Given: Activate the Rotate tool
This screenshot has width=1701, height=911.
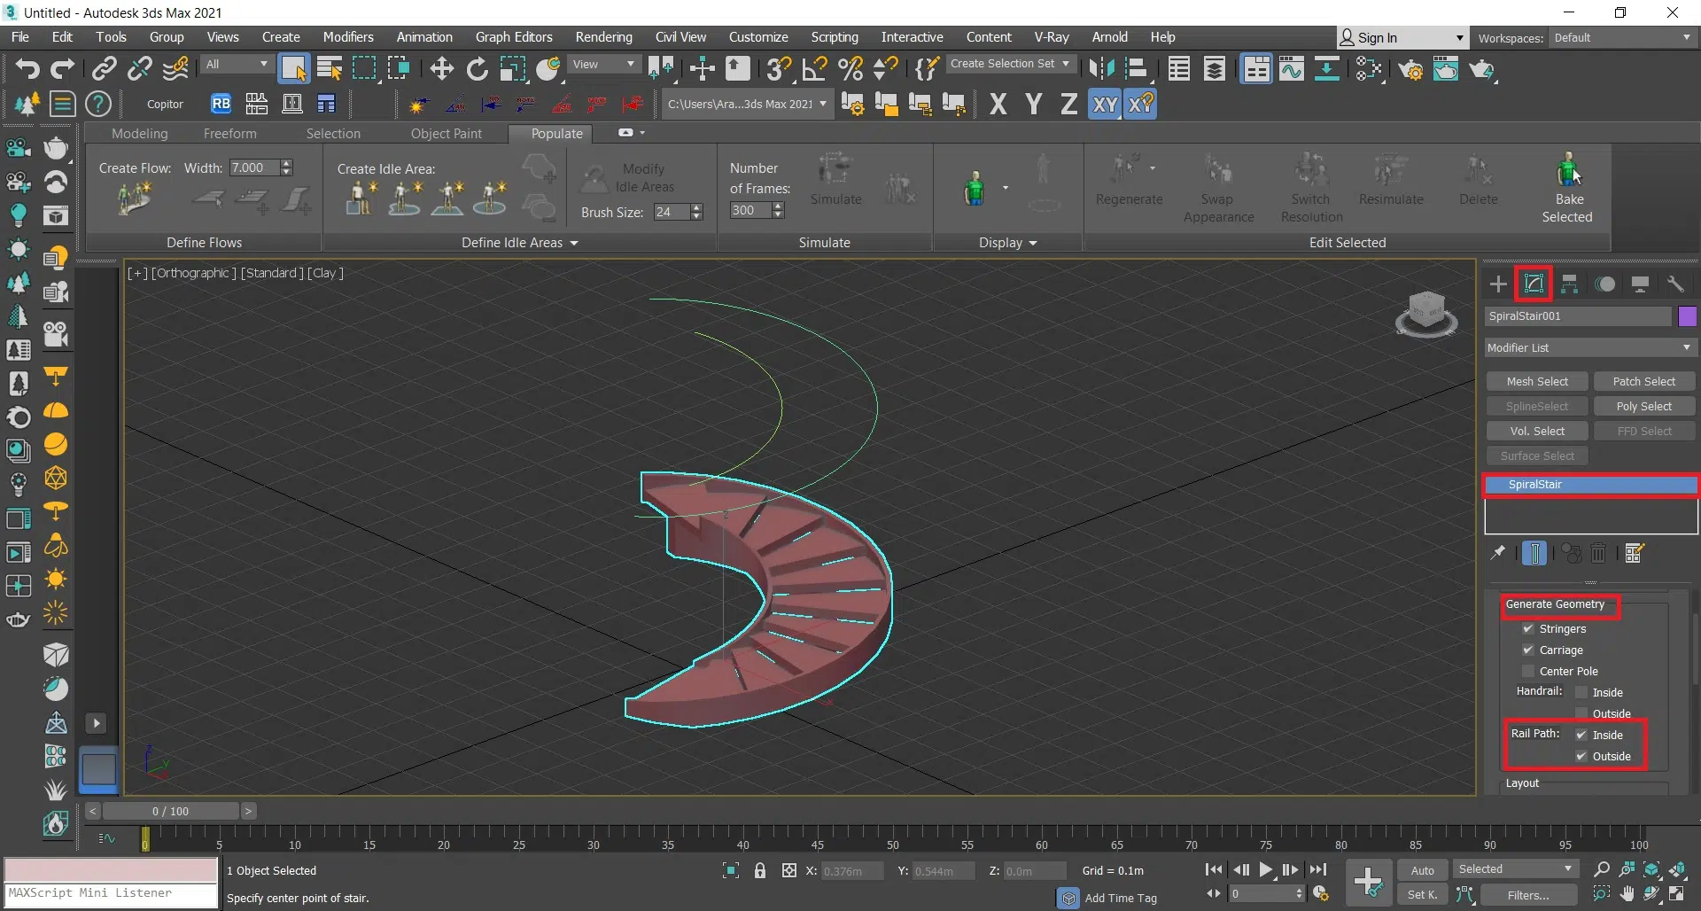Looking at the screenshot, I should pyautogui.click(x=477, y=68).
